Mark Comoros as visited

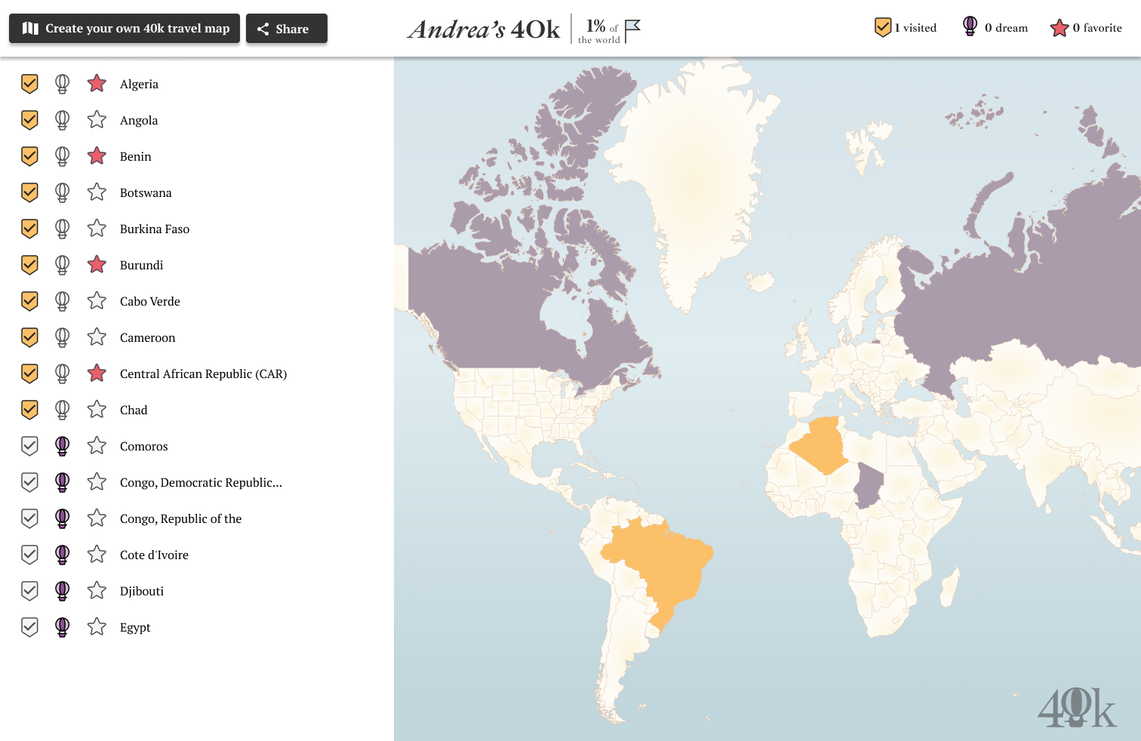pos(29,446)
